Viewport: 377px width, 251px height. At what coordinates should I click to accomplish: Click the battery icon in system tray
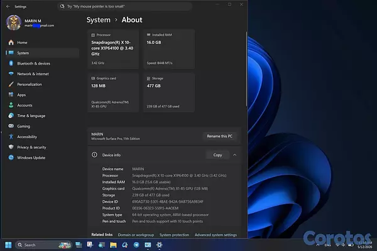[351, 245]
